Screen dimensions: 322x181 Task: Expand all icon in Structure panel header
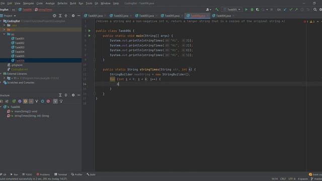(60, 95)
